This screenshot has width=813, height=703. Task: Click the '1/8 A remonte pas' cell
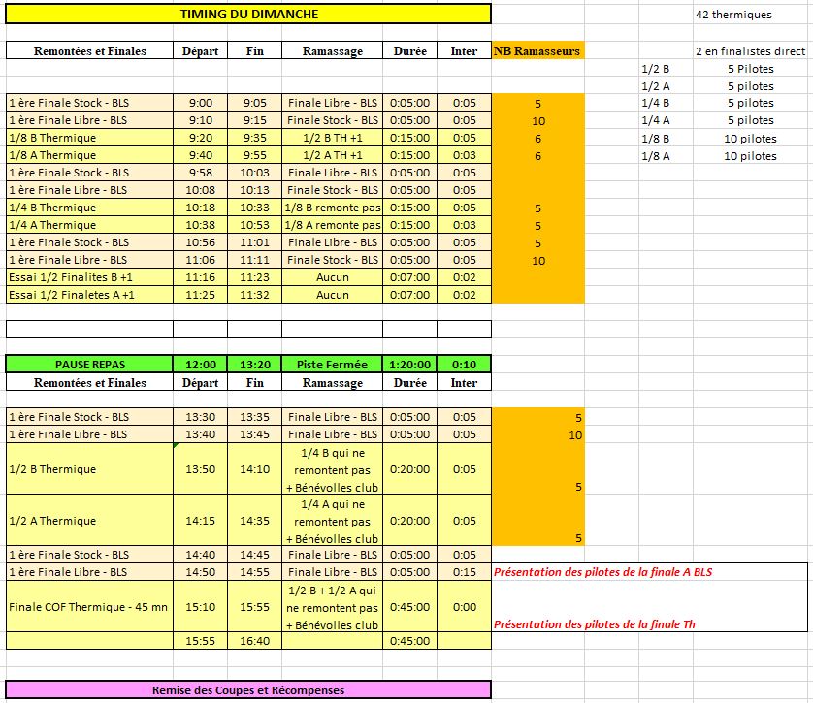[333, 225]
